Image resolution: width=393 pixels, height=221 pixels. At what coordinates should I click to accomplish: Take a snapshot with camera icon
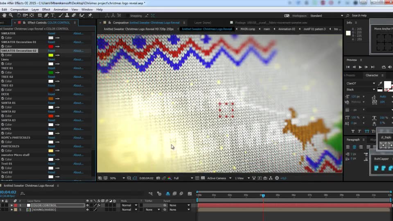coord(158,178)
